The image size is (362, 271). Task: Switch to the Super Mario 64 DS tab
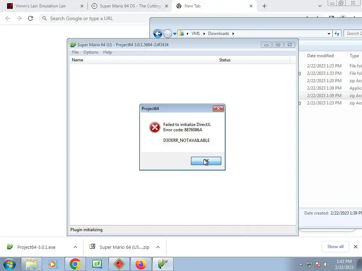(130, 6)
